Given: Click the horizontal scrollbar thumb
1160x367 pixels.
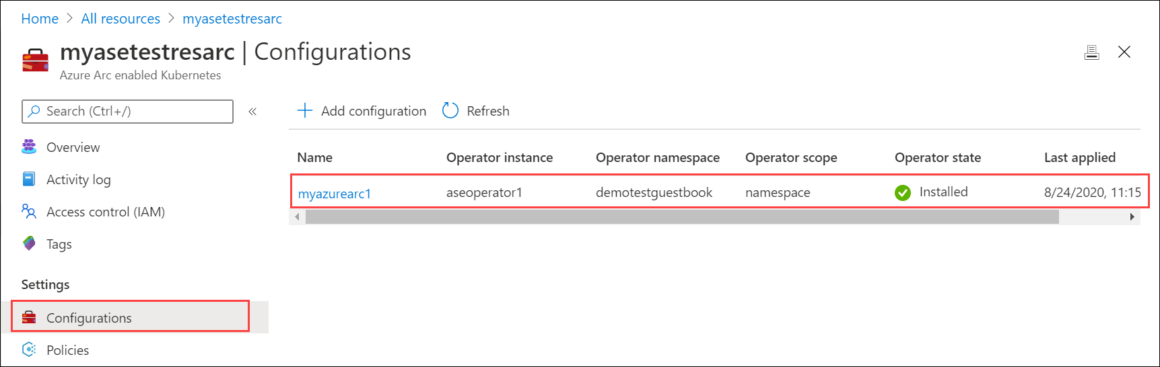Looking at the screenshot, I should (680, 217).
